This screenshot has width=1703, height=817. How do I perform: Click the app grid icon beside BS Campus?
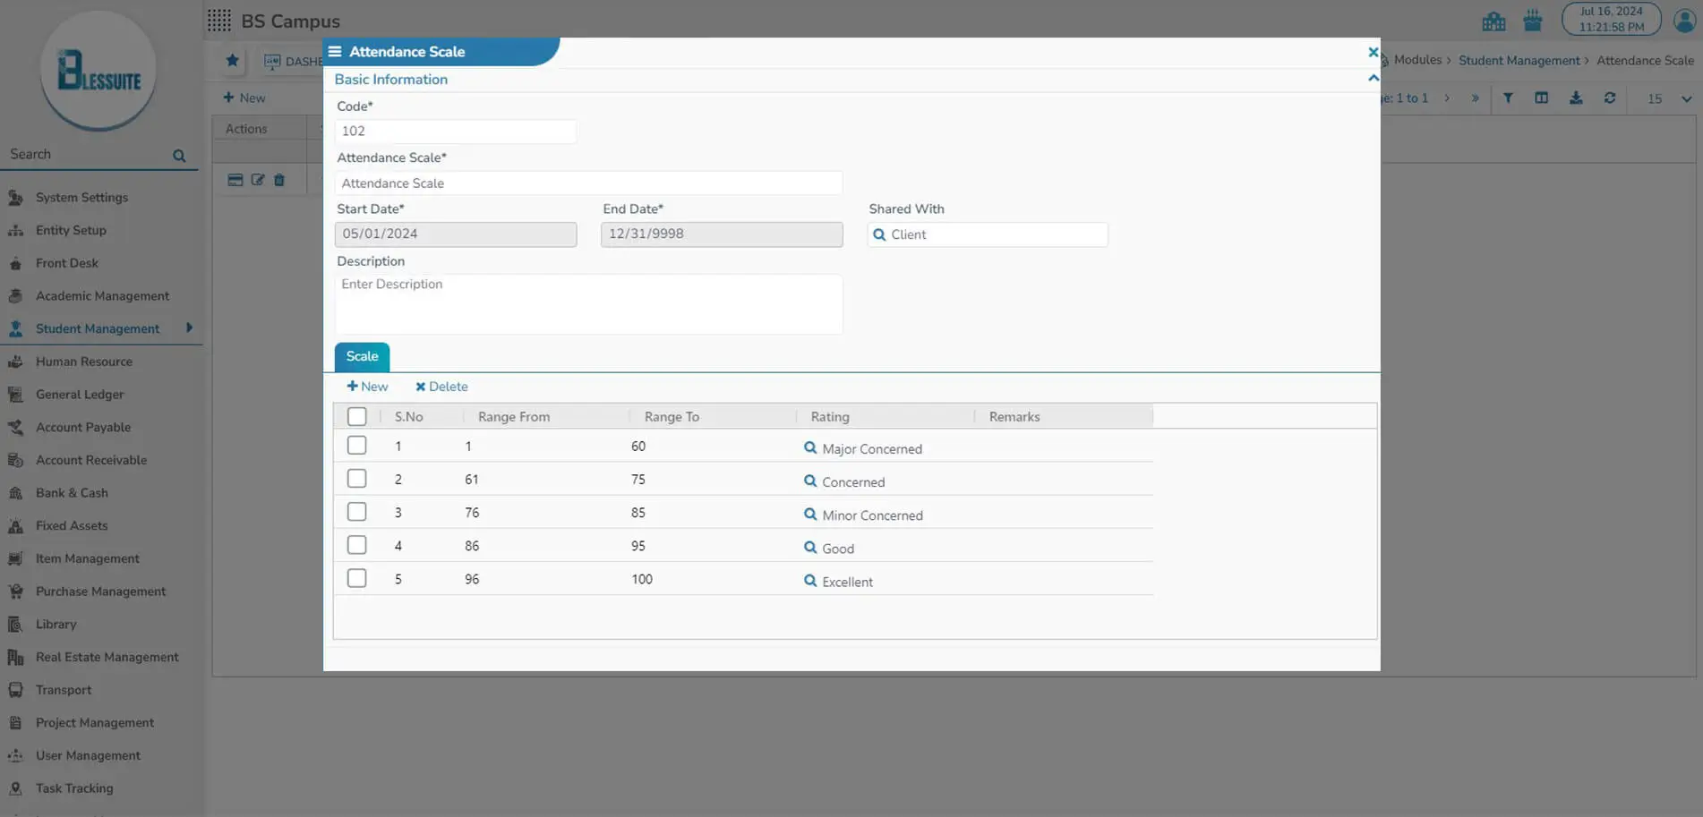click(219, 21)
